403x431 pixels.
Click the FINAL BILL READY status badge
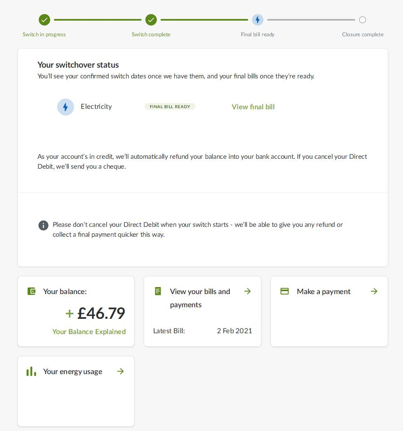[x=170, y=107]
